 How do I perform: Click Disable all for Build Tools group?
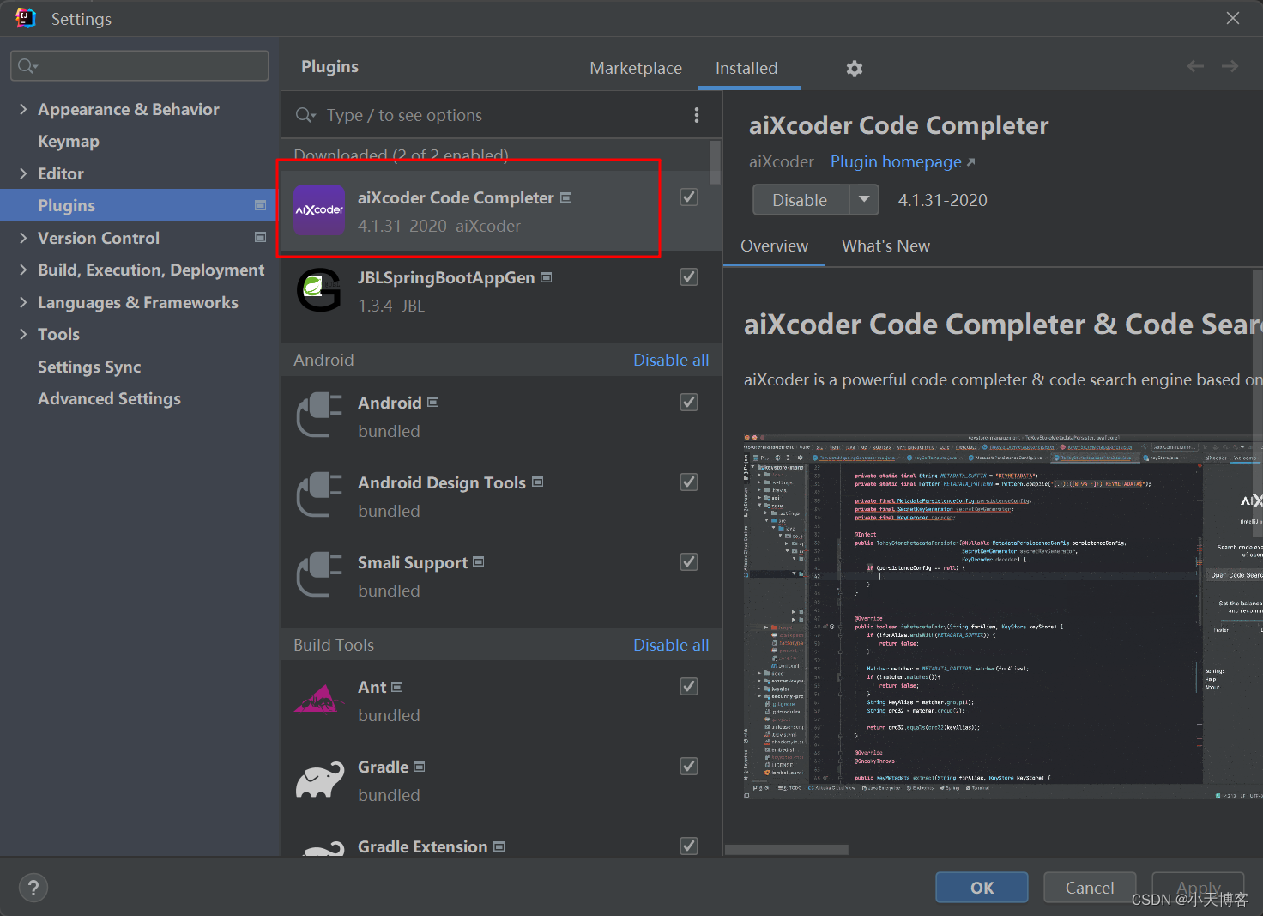click(671, 645)
